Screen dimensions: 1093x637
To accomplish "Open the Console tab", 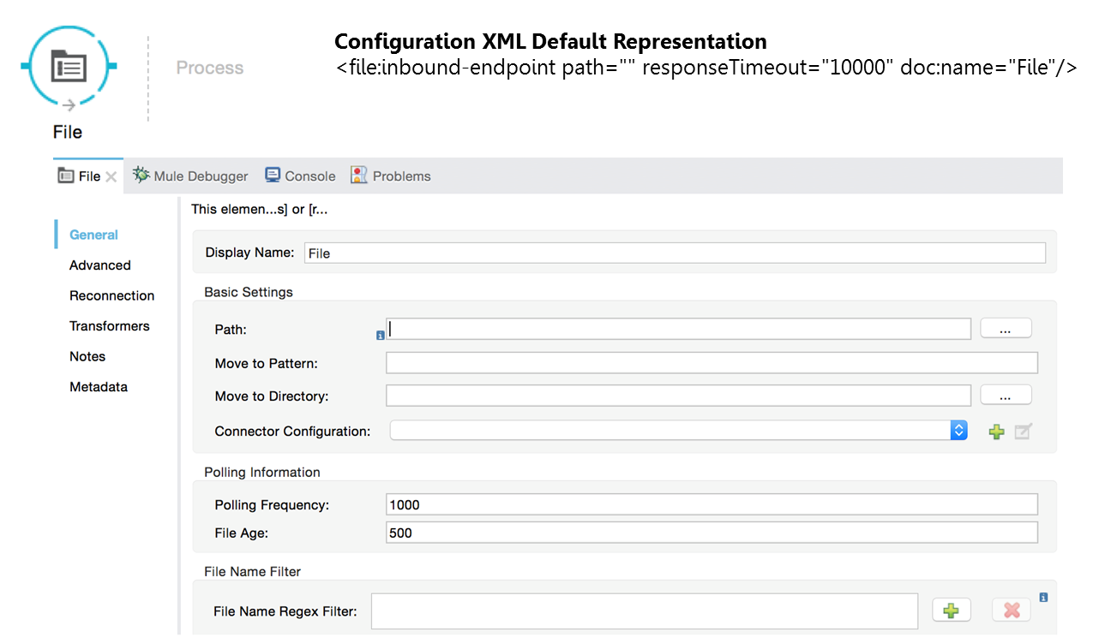I will [300, 176].
